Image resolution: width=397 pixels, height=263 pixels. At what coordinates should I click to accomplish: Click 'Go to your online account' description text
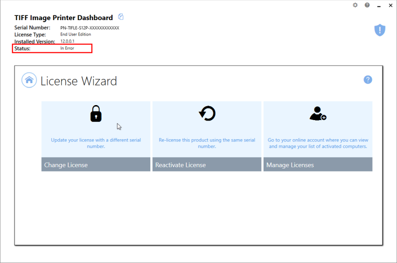(318, 143)
